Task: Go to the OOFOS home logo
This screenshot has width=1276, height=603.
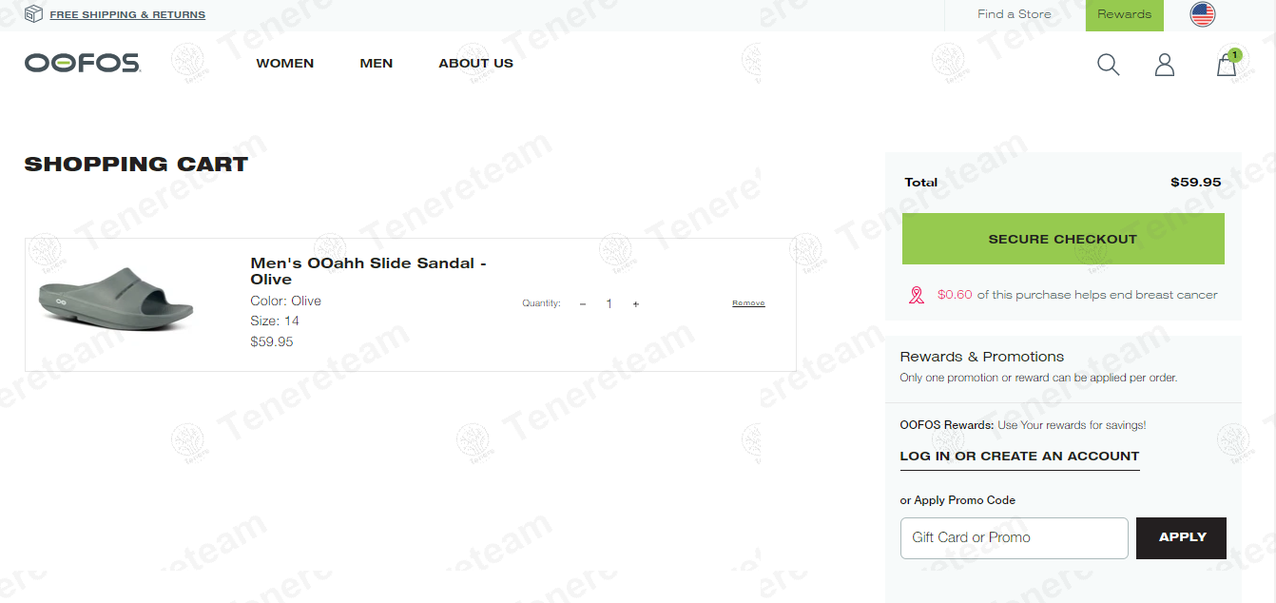Action: pyautogui.click(x=83, y=64)
